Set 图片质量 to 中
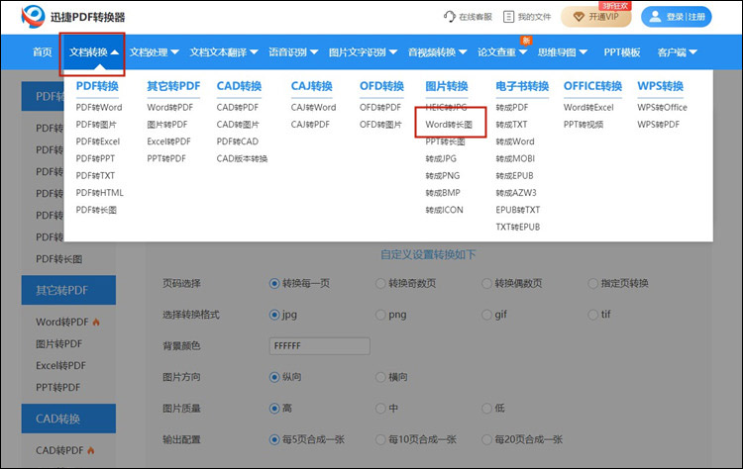Image resolution: width=743 pixels, height=469 pixels. coord(380,409)
